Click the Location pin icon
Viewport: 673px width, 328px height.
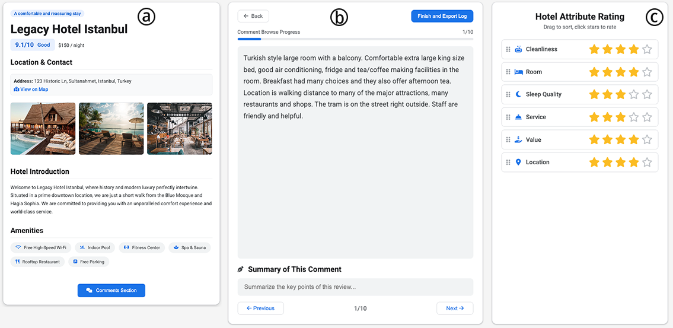(x=518, y=162)
